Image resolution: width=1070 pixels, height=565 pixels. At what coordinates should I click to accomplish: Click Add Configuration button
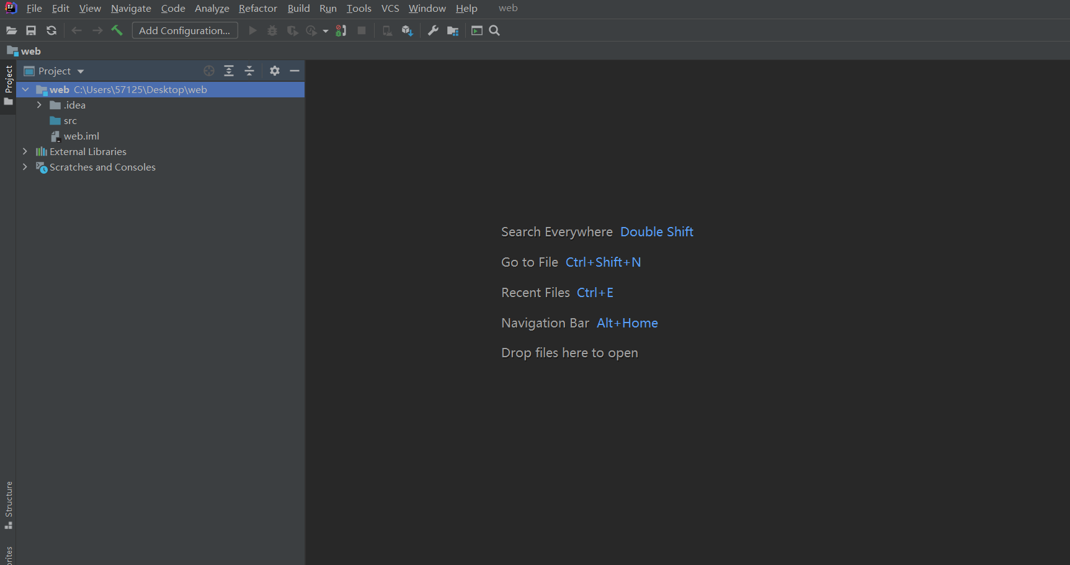pos(185,30)
